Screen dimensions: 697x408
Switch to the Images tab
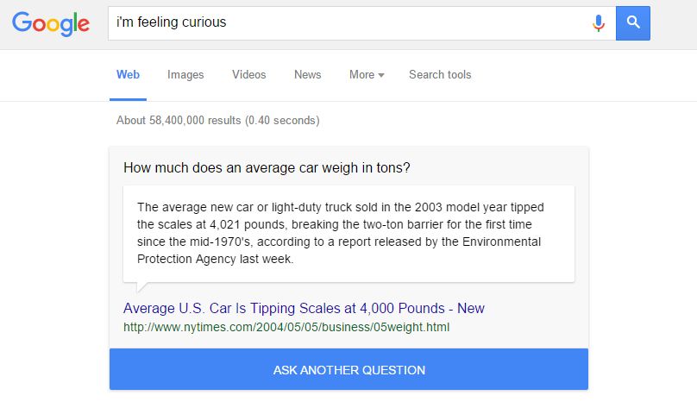[x=185, y=75]
